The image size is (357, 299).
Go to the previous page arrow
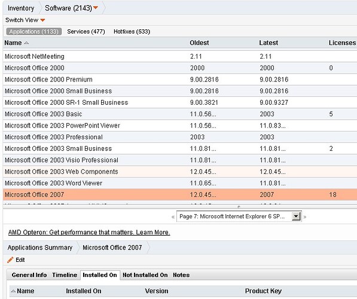tap(173, 217)
